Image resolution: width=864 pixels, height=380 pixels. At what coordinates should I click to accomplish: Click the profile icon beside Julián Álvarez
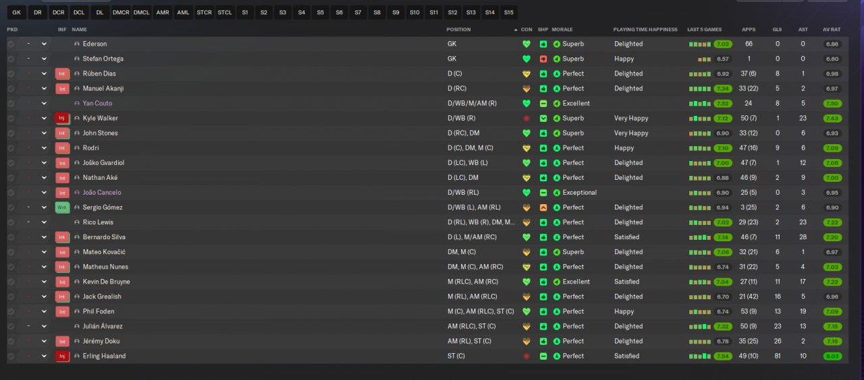tap(77, 326)
